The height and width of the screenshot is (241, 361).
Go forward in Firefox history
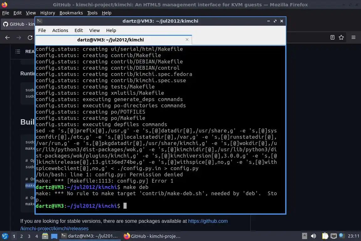point(19,37)
